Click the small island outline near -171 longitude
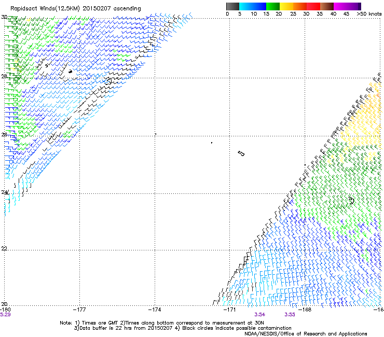This screenshot has height=337, width=384. pos(241,153)
